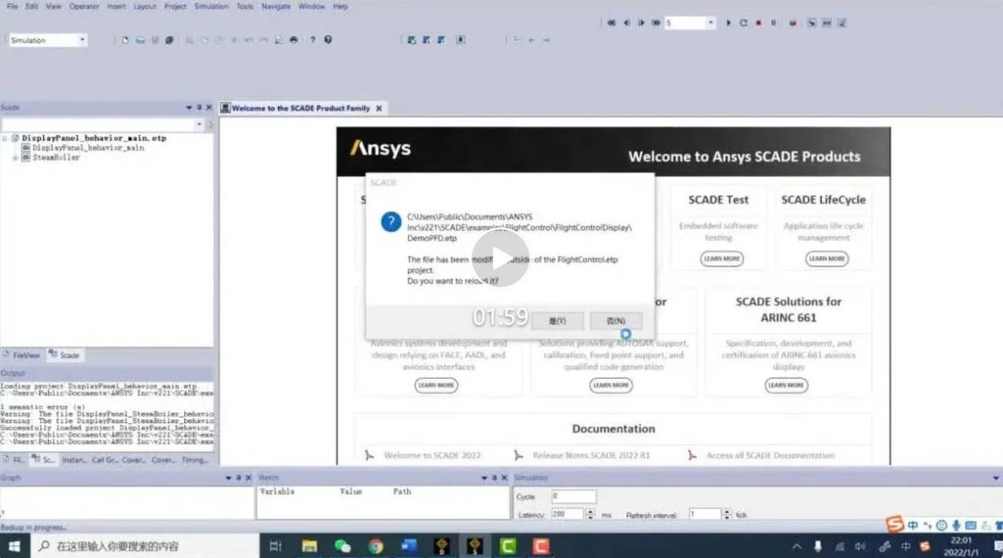This screenshot has height=558, width=1003.
Task: Collapse the DisplayPanel_behavior_main.etp root node
Action: (x=5, y=138)
